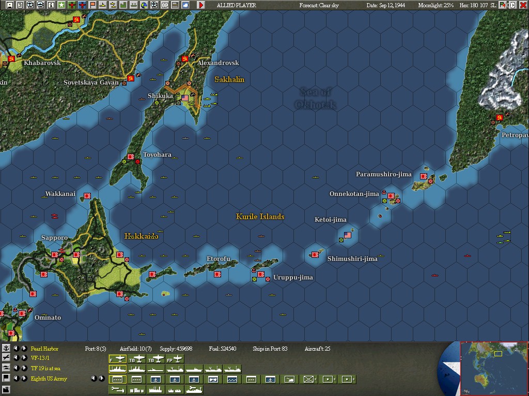Select US flag base at Shikuka
The image size is (529, 396).
click(185, 98)
